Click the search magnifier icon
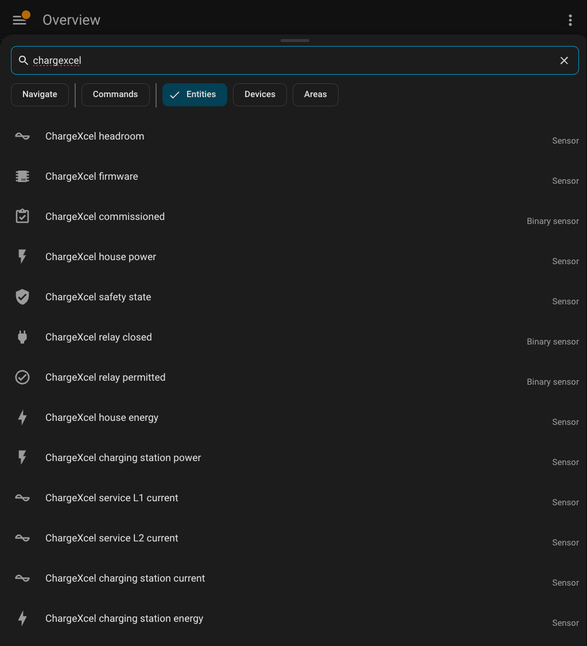 (23, 60)
